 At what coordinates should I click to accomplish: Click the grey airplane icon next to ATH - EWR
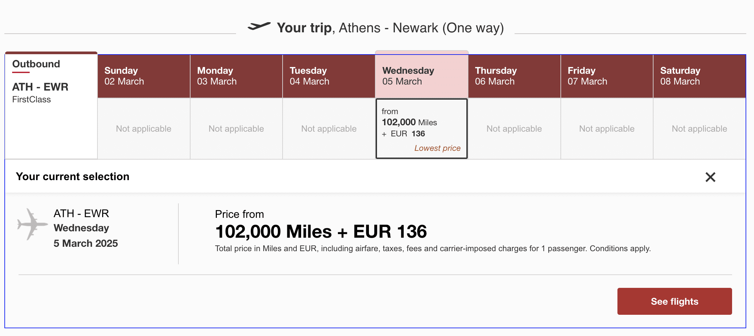pos(32,224)
